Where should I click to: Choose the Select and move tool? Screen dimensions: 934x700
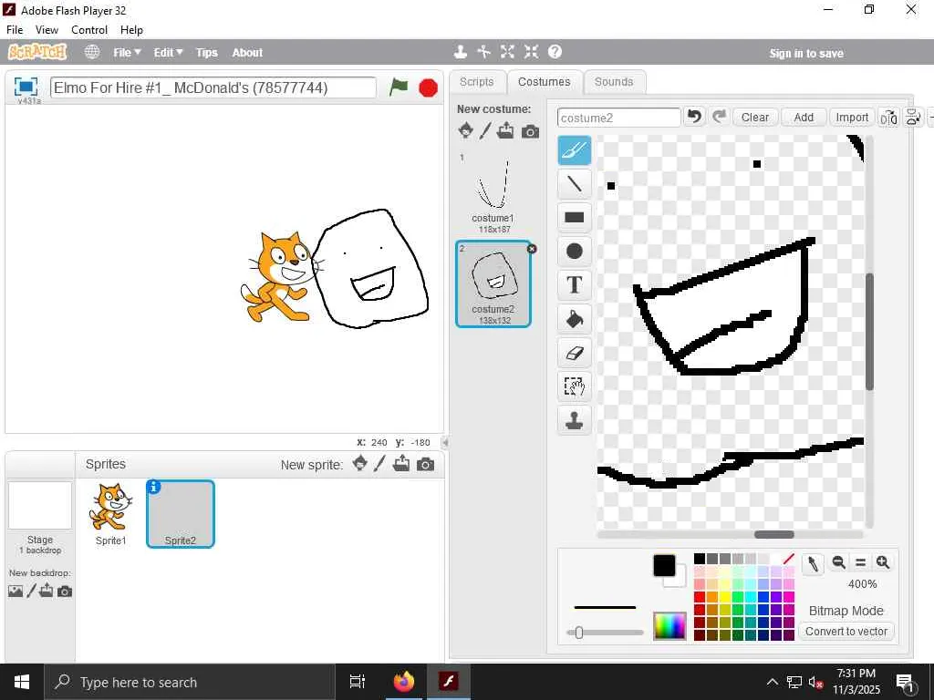point(575,386)
